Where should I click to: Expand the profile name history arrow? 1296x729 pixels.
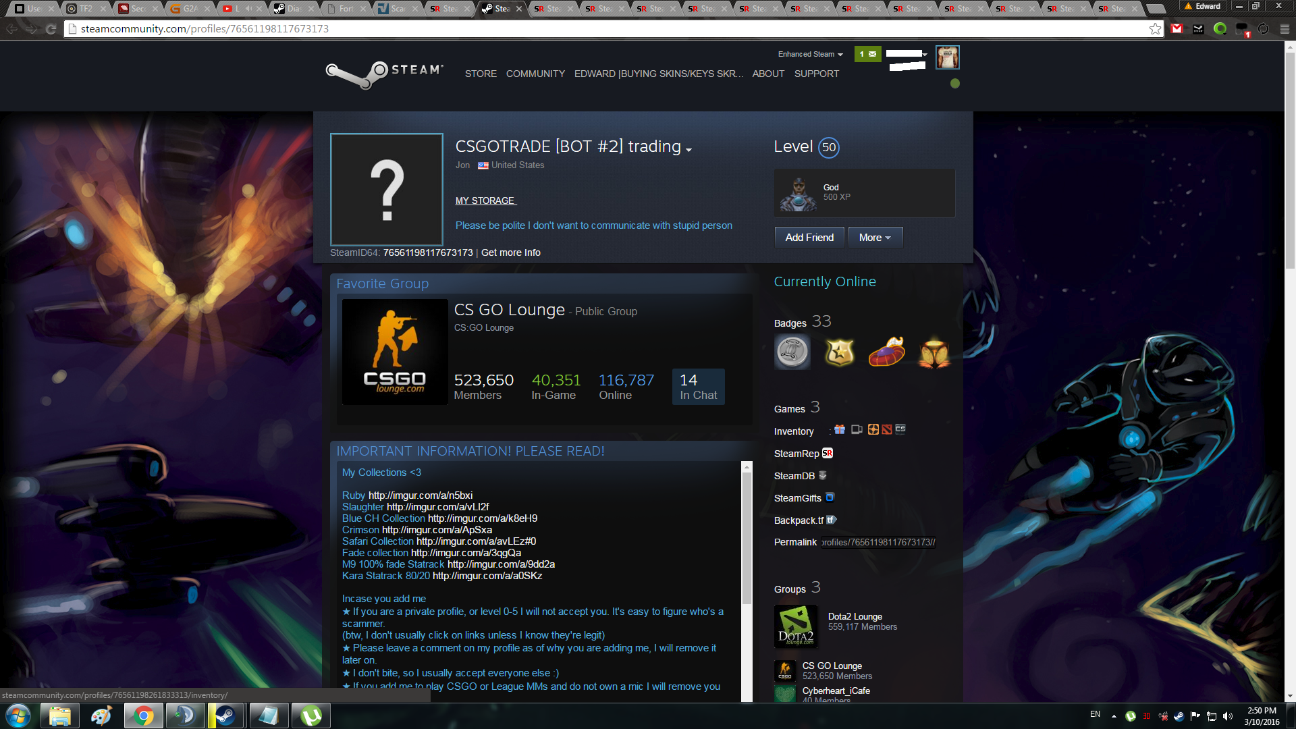click(688, 150)
